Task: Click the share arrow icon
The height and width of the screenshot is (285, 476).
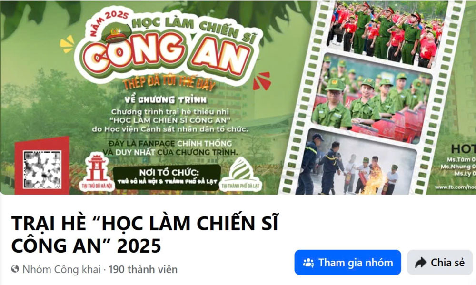Action: click(421, 263)
